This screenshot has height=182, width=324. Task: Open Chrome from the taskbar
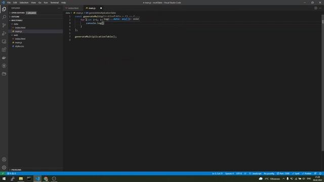coord(46,178)
